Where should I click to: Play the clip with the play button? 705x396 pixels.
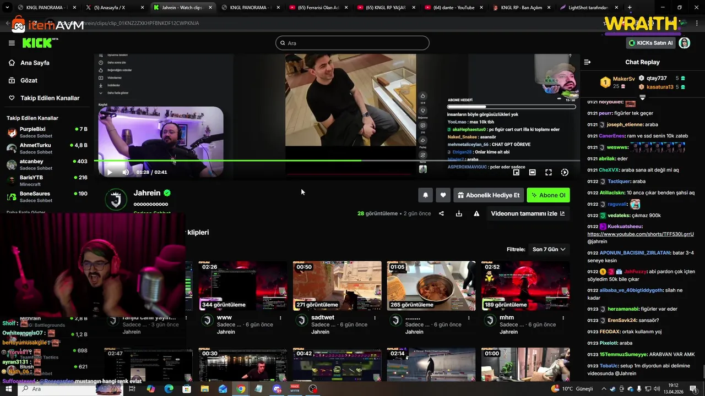click(109, 172)
